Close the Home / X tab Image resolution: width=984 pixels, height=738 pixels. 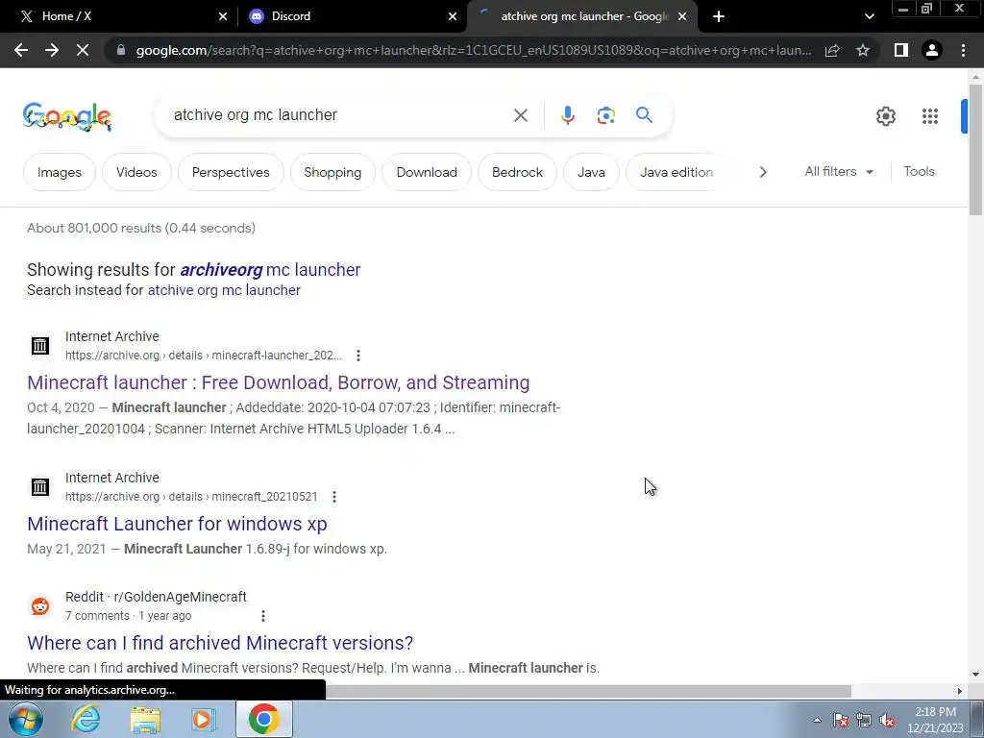[x=223, y=16]
